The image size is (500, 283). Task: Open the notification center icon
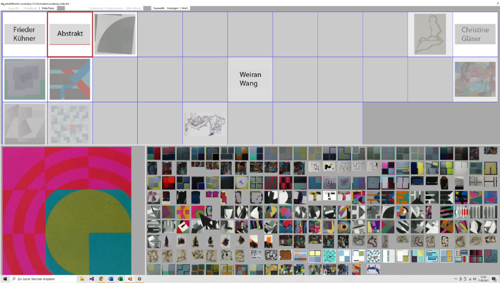point(494,279)
